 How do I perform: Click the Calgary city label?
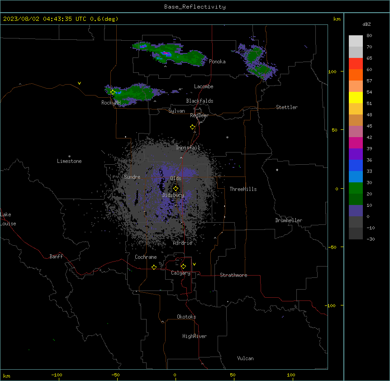click(181, 273)
